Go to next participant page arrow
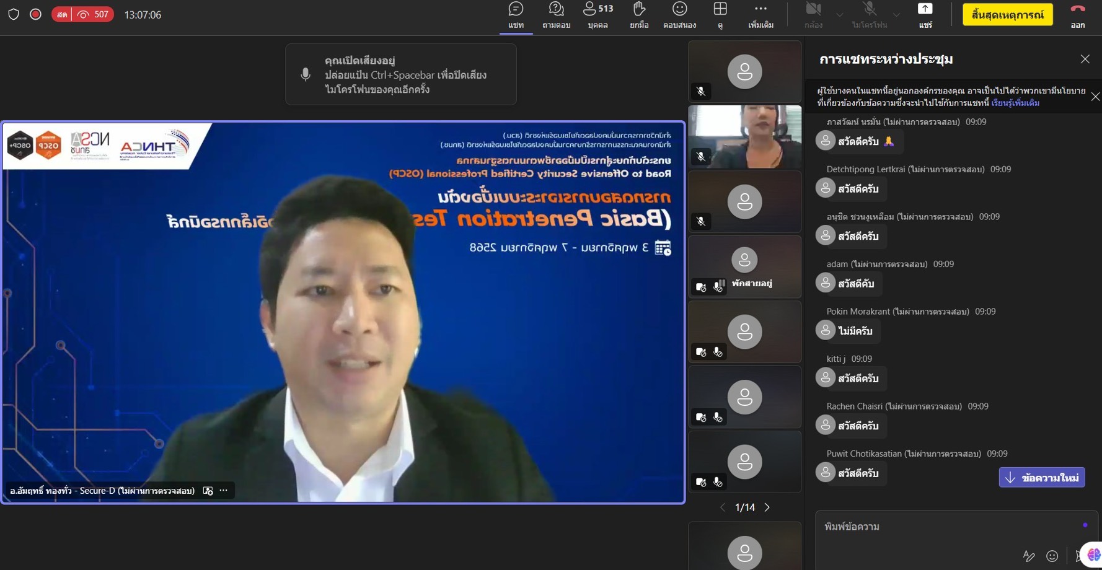The height and width of the screenshot is (570, 1102). (767, 507)
